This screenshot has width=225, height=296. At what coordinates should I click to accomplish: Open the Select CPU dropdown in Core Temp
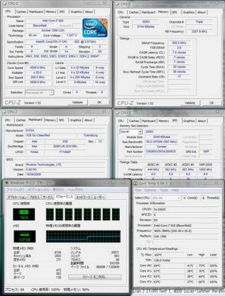(x=166, y=198)
